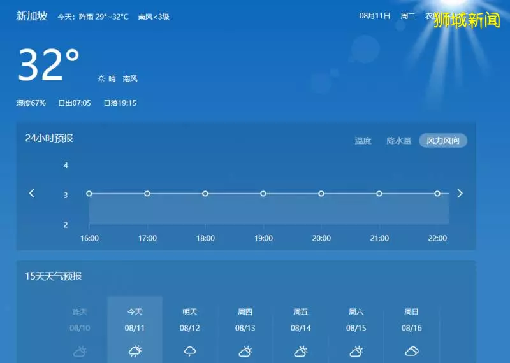Image resolution: width=510 pixels, height=363 pixels.
Task: Click the 19:00 wind data point
Action: pos(263,194)
